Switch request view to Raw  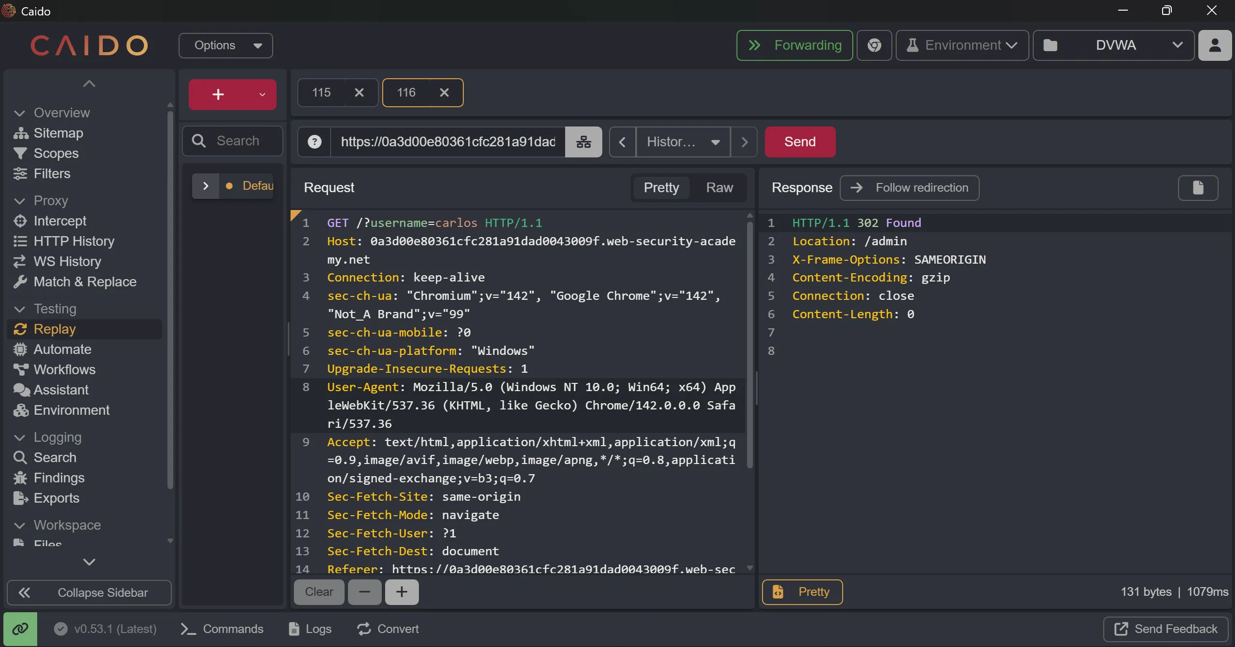[x=719, y=188]
